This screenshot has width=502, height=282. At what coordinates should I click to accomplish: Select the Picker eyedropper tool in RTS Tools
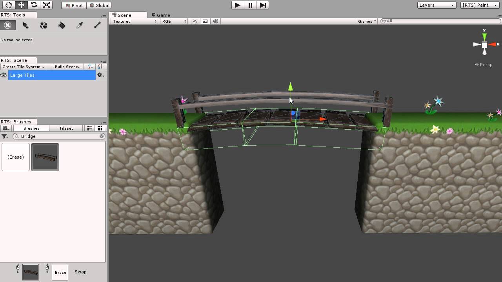[x=79, y=25]
